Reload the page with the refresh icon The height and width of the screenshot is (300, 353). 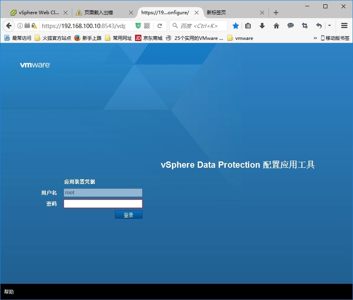coord(160,26)
